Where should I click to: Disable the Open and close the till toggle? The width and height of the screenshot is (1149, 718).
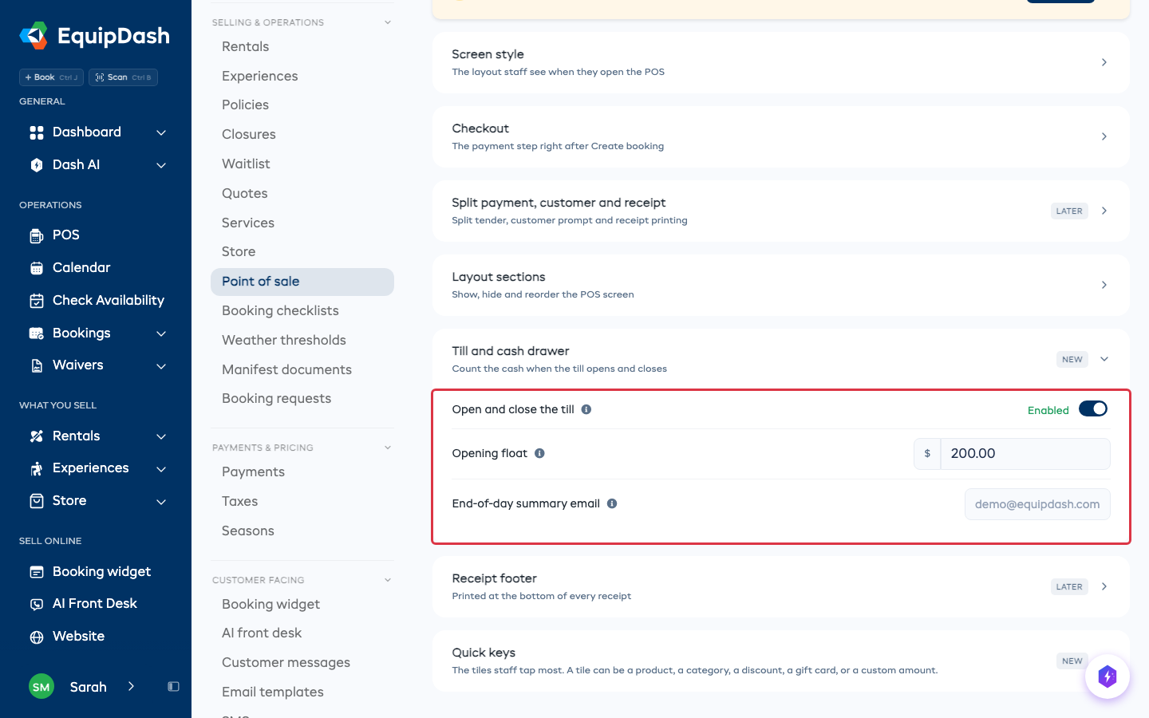pyautogui.click(x=1093, y=409)
